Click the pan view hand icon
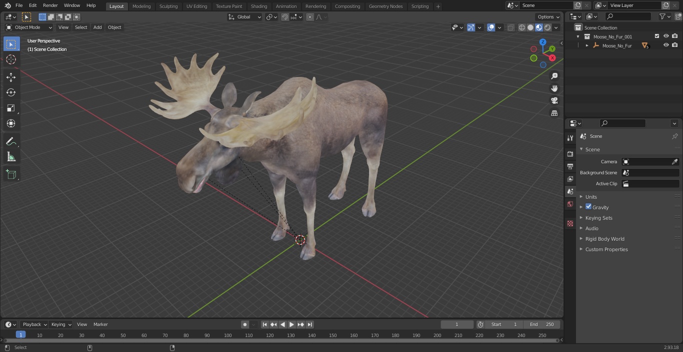 554,88
